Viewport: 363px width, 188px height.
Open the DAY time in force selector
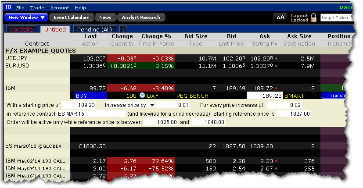click(153, 95)
